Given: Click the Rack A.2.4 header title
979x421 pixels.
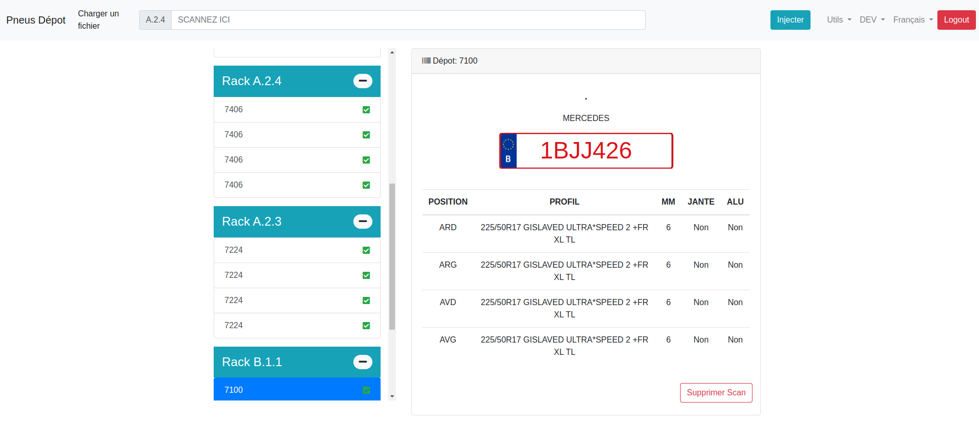Looking at the screenshot, I should (252, 81).
